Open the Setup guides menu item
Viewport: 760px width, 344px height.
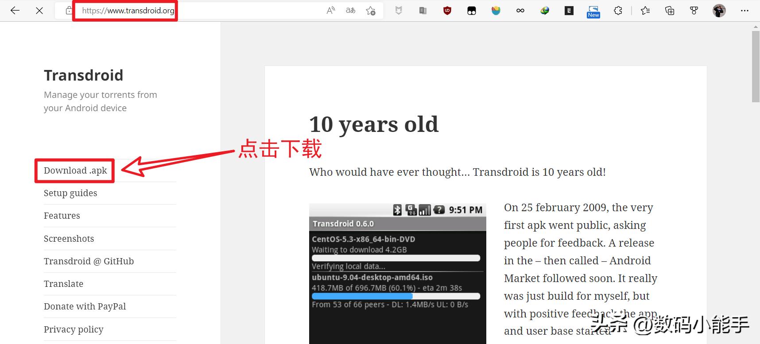pyautogui.click(x=70, y=193)
